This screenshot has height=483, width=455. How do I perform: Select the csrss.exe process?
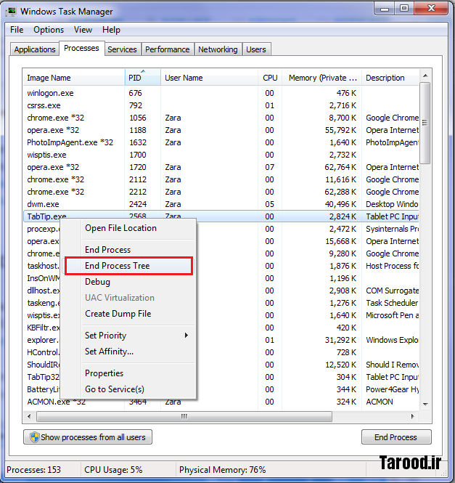[221, 105]
